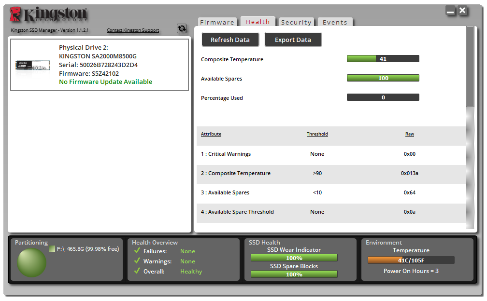Click the refresh drive list icon
Viewport: 487px width, 301px height.
click(182, 28)
